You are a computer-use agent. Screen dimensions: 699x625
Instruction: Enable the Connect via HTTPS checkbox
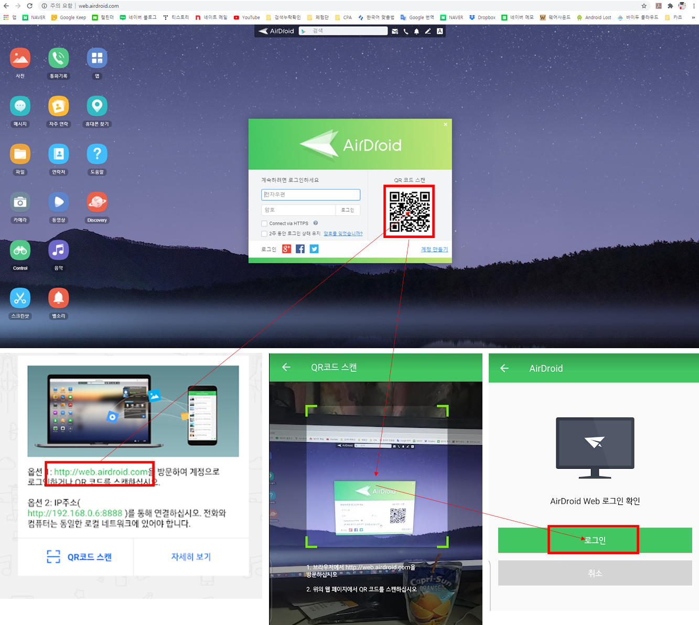point(264,223)
